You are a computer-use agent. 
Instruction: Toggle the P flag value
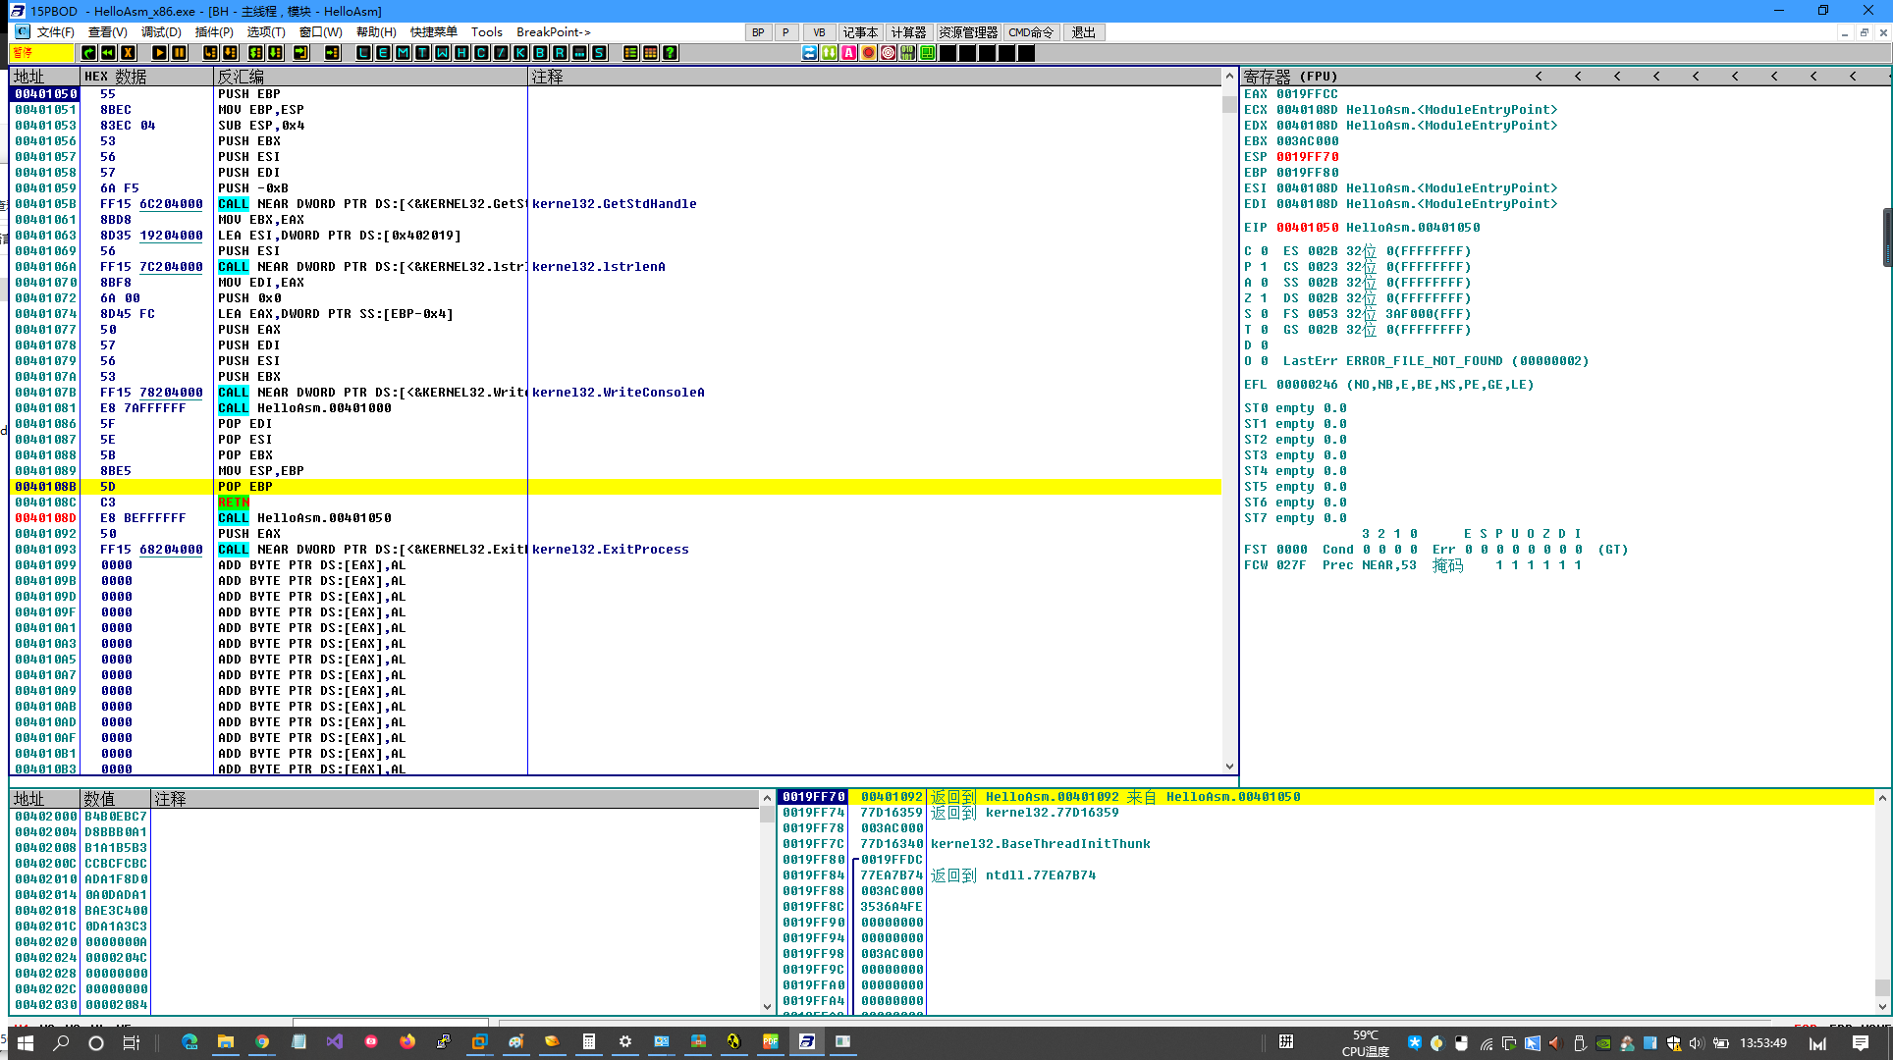point(1264,267)
